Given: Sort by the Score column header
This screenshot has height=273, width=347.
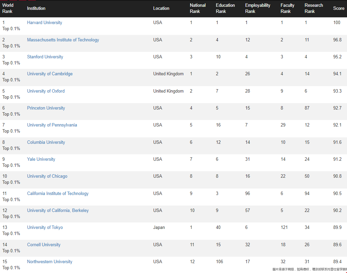Looking at the screenshot, I should (x=339, y=8).
